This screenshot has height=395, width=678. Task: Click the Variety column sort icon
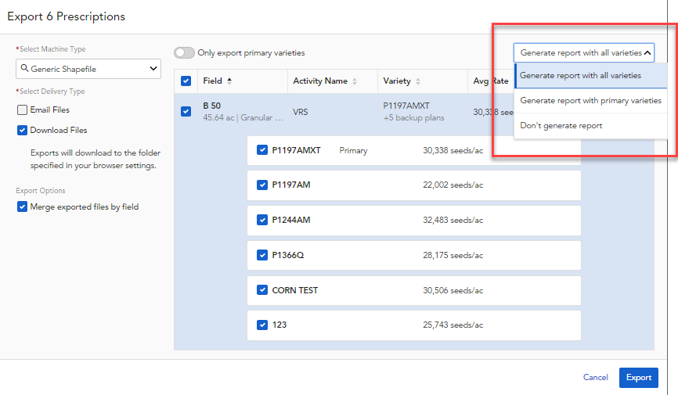[418, 81]
